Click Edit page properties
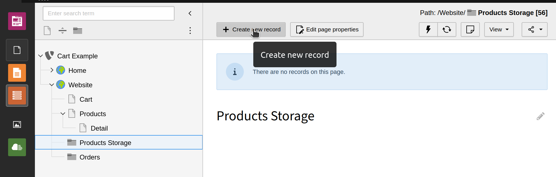 click(x=327, y=29)
